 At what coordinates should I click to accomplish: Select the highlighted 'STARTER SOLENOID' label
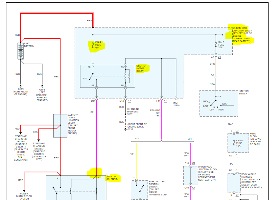coord(112,178)
